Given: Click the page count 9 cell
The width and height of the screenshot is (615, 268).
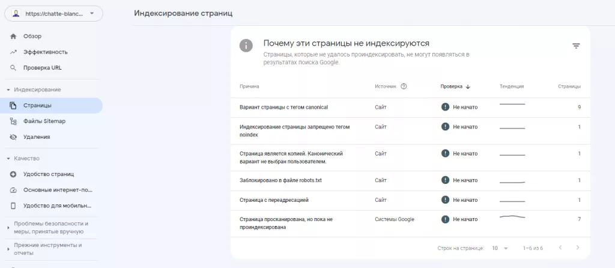Looking at the screenshot, I should pyautogui.click(x=579, y=107).
